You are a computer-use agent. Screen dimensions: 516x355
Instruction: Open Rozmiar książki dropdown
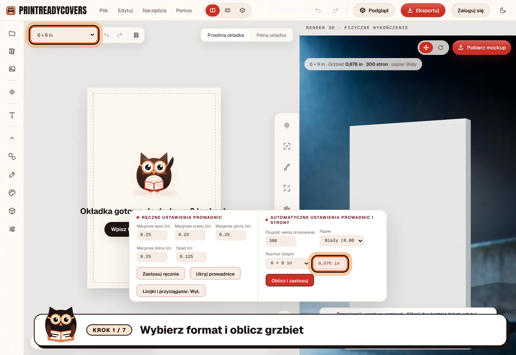(x=288, y=263)
